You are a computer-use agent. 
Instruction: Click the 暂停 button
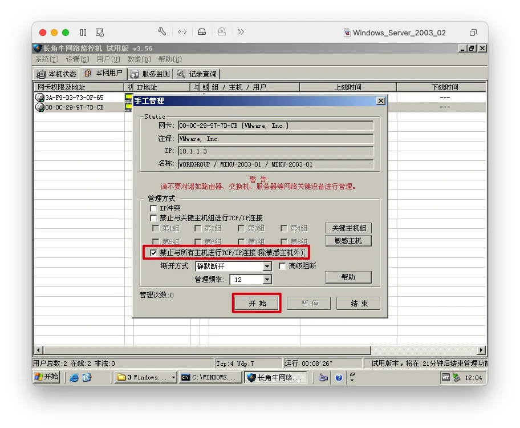(x=309, y=303)
